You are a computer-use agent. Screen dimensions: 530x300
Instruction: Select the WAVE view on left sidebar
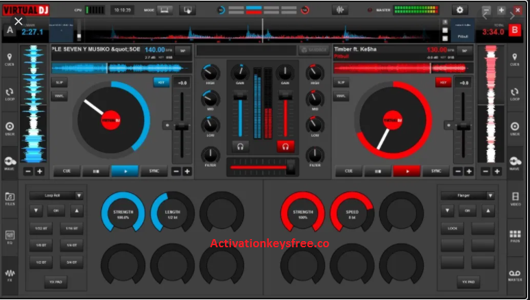coord(10,163)
